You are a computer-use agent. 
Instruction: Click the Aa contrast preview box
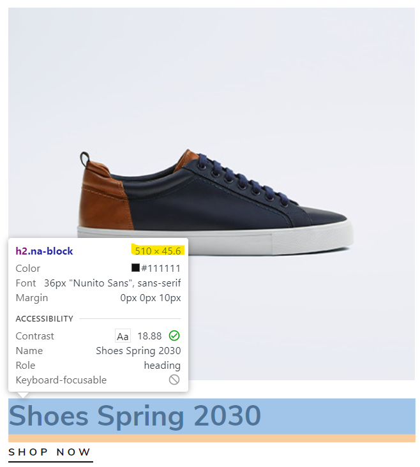(x=123, y=336)
